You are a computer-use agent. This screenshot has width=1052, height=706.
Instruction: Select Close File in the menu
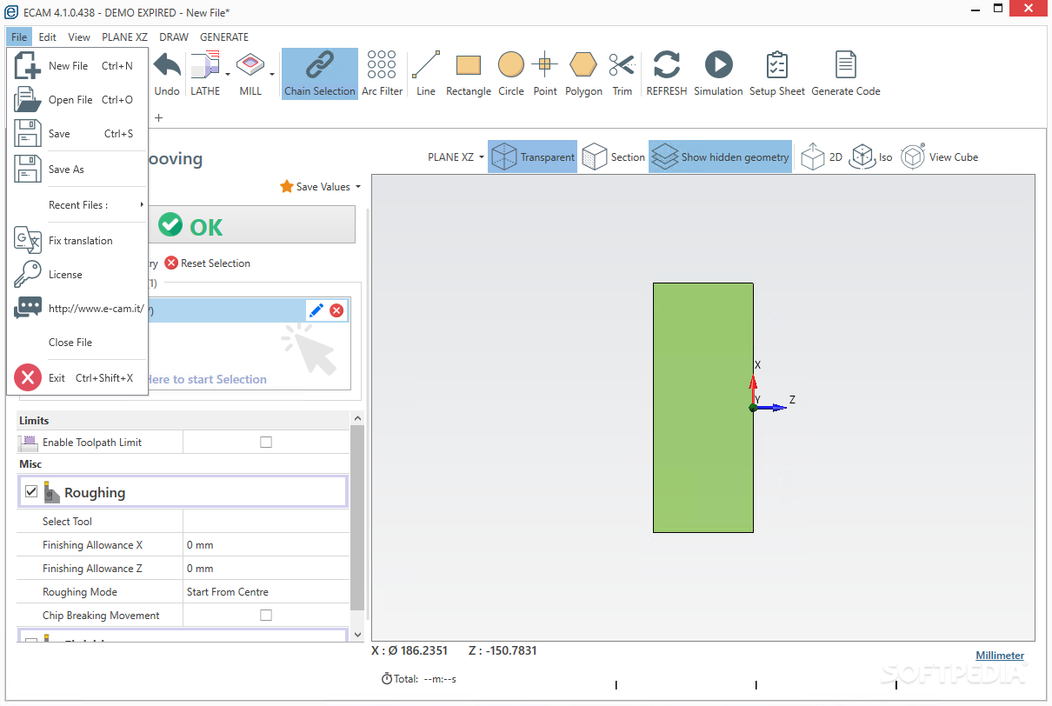point(77,343)
